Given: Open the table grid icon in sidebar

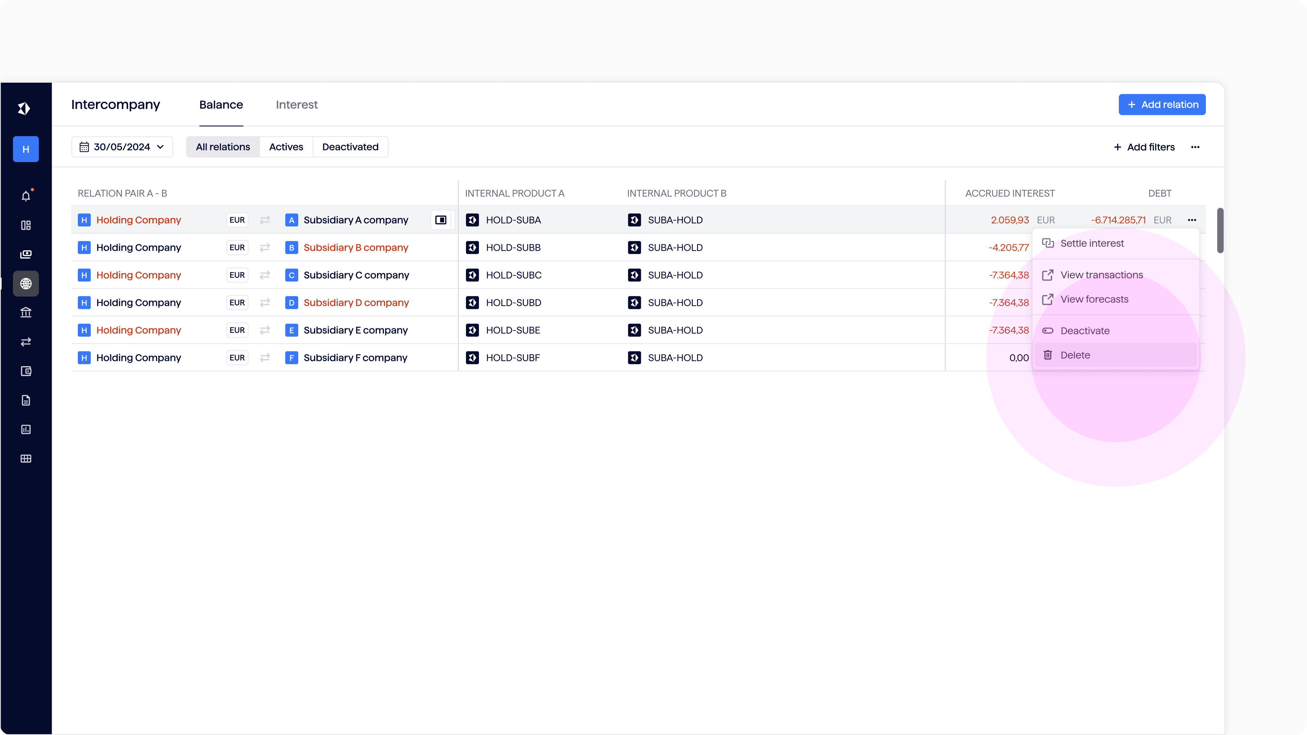Looking at the screenshot, I should [26, 459].
